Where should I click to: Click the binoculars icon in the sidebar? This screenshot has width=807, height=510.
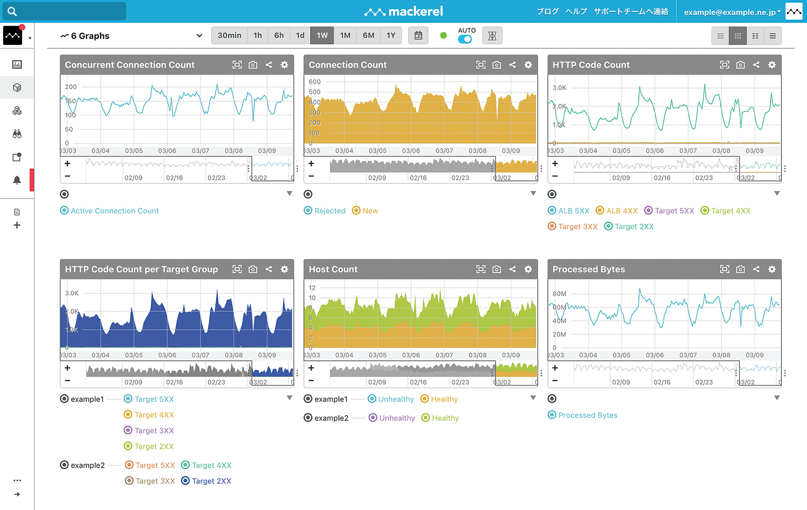(17, 134)
